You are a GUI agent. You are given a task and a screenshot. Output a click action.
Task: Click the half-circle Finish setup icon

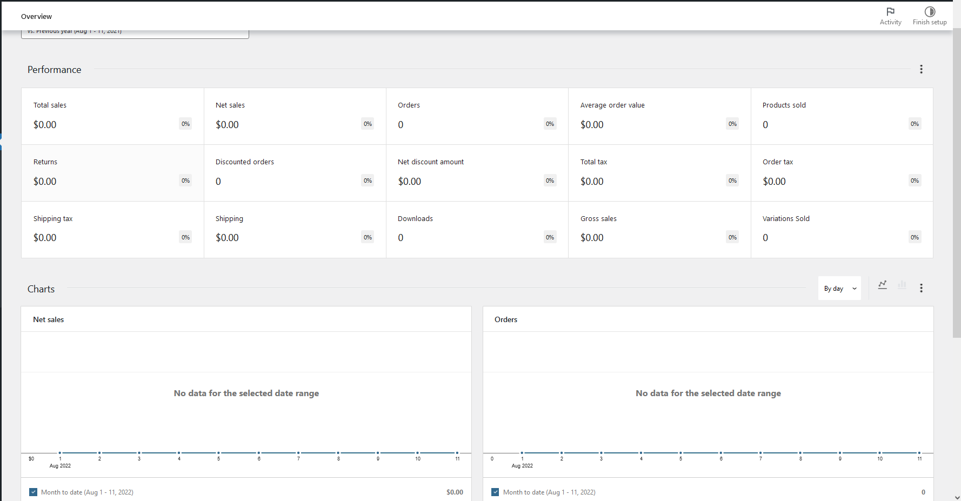(x=930, y=11)
